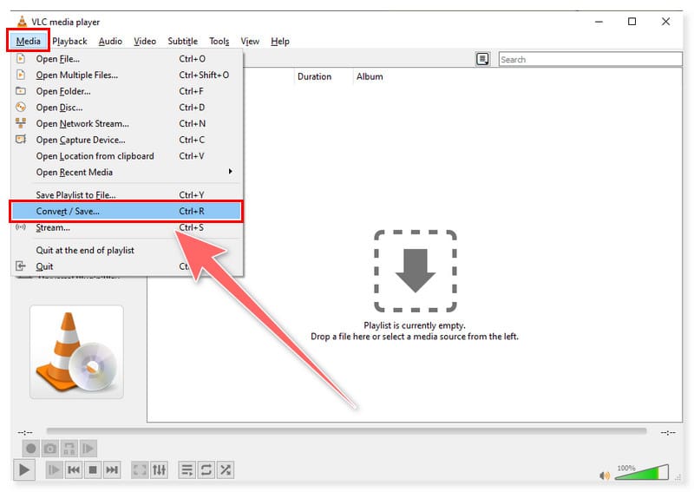
Task: Toggle loop repeat mode
Action: point(206,469)
